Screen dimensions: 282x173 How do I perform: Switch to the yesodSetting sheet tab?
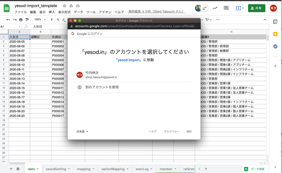pos(56,169)
